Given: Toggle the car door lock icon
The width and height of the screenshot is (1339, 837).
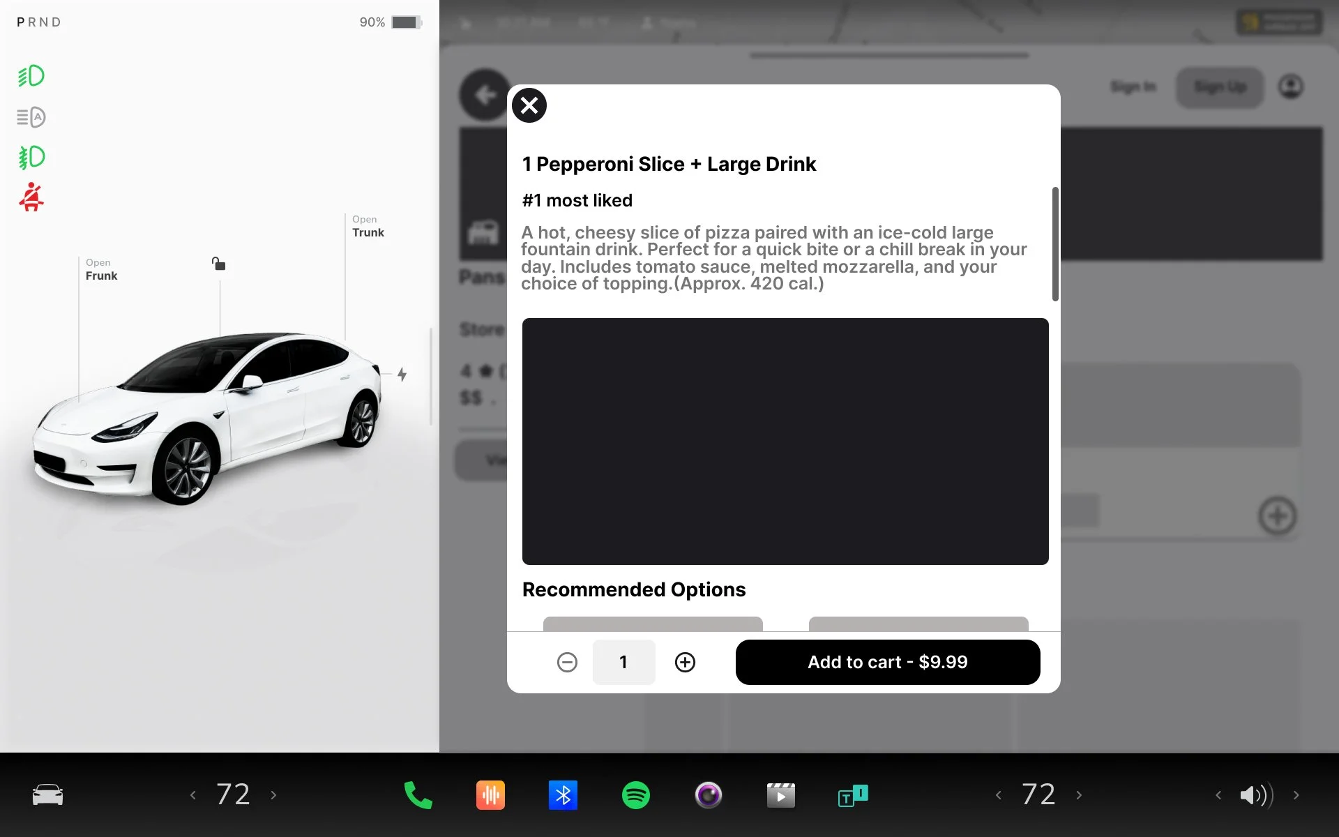Looking at the screenshot, I should pyautogui.click(x=218, y=264).
